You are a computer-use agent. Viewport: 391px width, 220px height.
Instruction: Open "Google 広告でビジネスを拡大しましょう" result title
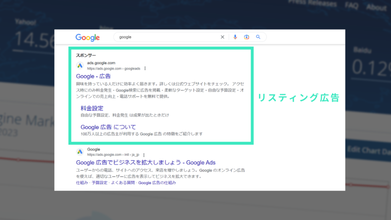(x=145, y=162)
